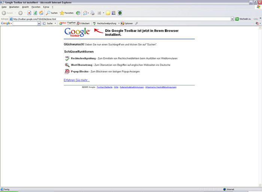
Task: Click the Rechtschreibprüfung toolbar button
Action: pos(104,23)
